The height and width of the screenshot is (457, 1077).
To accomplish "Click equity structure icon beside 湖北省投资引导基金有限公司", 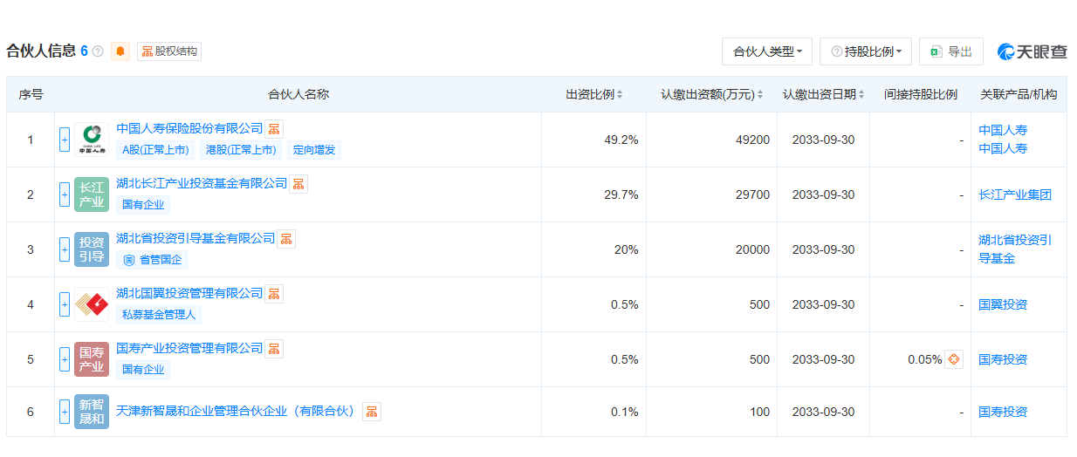I will tap(286, 239).
